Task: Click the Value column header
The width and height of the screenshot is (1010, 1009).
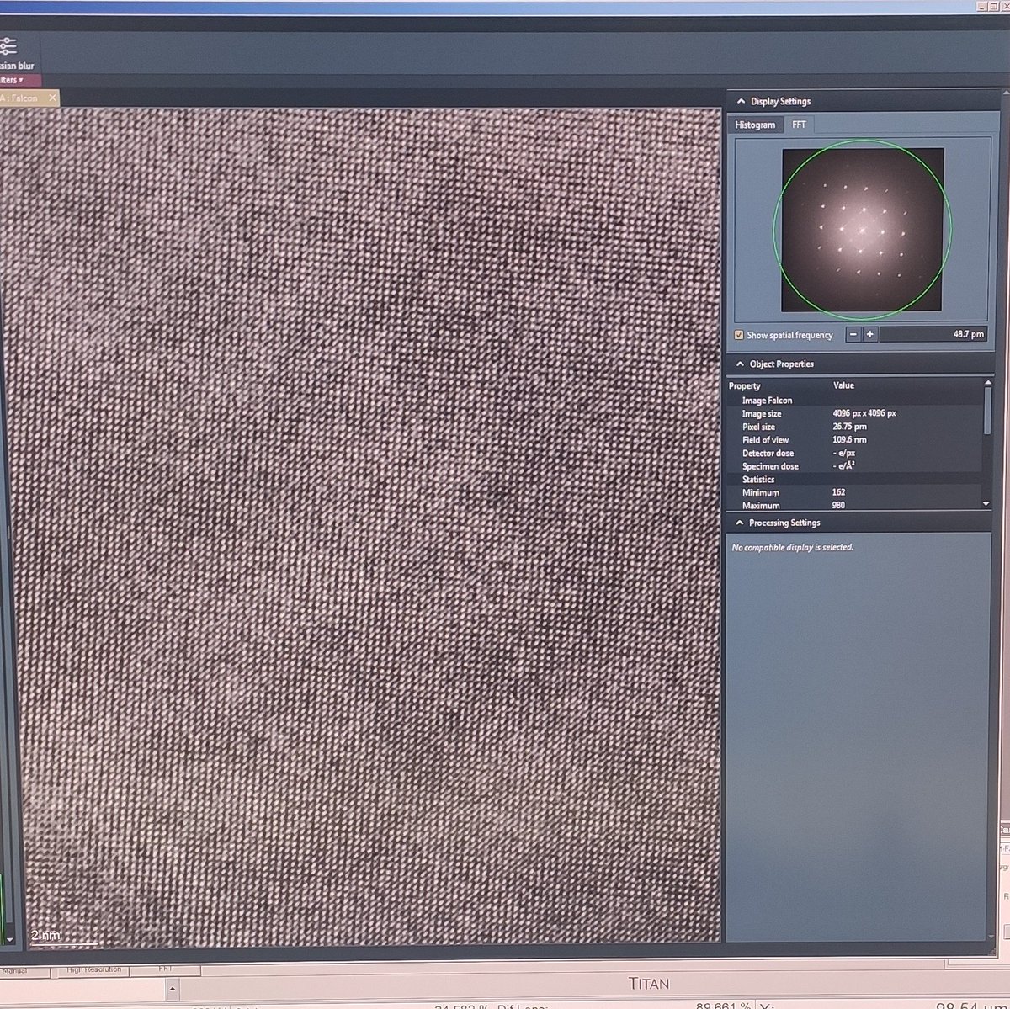Action: pos(843,385)
